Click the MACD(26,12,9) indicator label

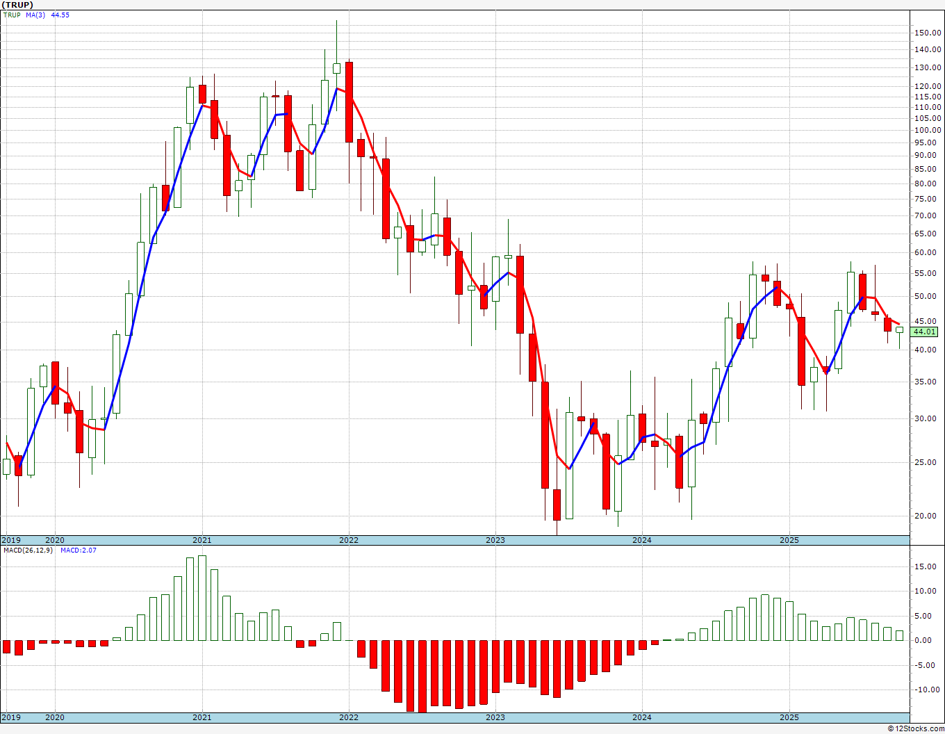(x=28, y=550)
